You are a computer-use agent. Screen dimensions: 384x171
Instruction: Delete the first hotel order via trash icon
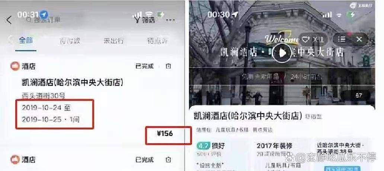(168, 66)
